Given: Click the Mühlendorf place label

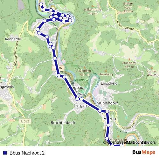Looking at the screenshot, I should coord(107,103).
